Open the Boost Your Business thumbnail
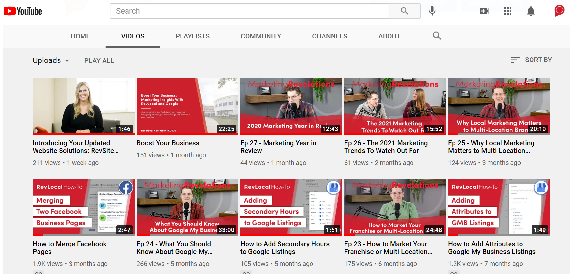The image size is (570, 274). click(187, 106)
